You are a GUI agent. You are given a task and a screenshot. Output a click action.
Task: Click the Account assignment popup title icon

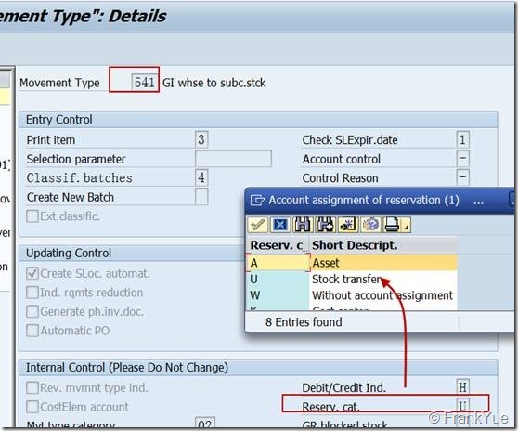pyautogui.click(x=258, y=201)
